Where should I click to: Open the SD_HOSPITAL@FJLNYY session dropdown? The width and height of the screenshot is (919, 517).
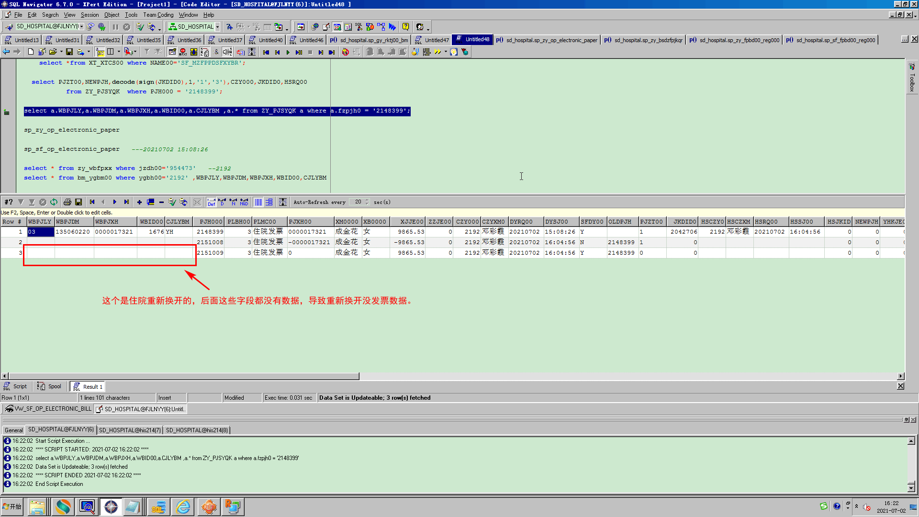pyautogui.click(x=82, y=27)
